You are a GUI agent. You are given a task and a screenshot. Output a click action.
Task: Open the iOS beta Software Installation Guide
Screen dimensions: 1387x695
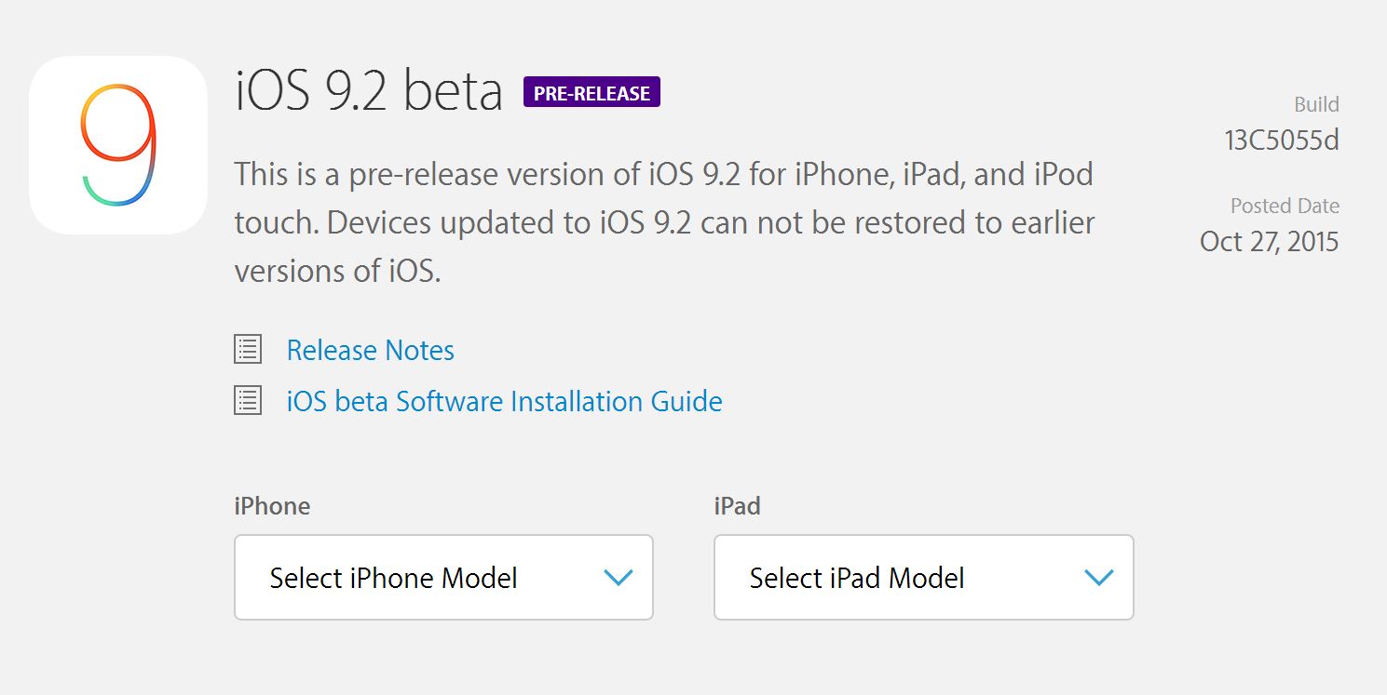point(504,402)
